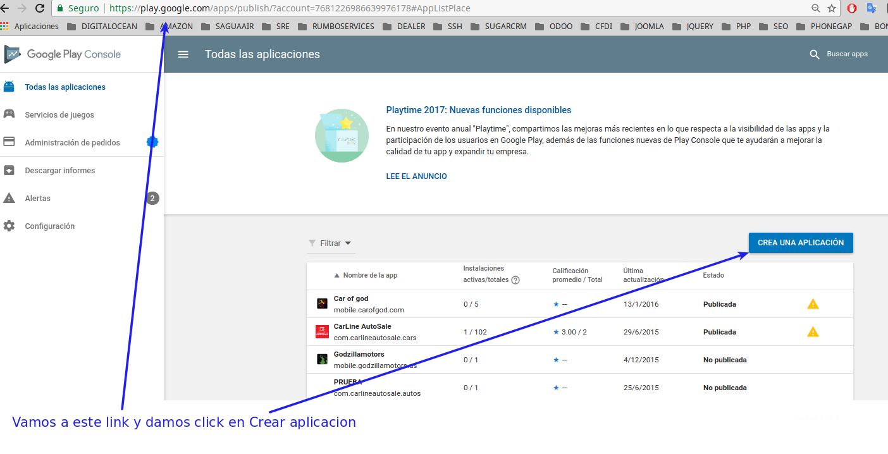
Task: Click the Administración de pedidos card icon
Action: (9, 142)
